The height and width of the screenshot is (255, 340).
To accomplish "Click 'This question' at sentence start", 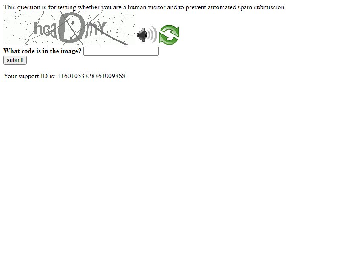I will 22,7.
